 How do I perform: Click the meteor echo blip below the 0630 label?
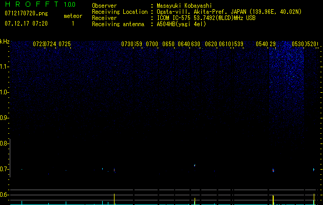coord(195,165)
